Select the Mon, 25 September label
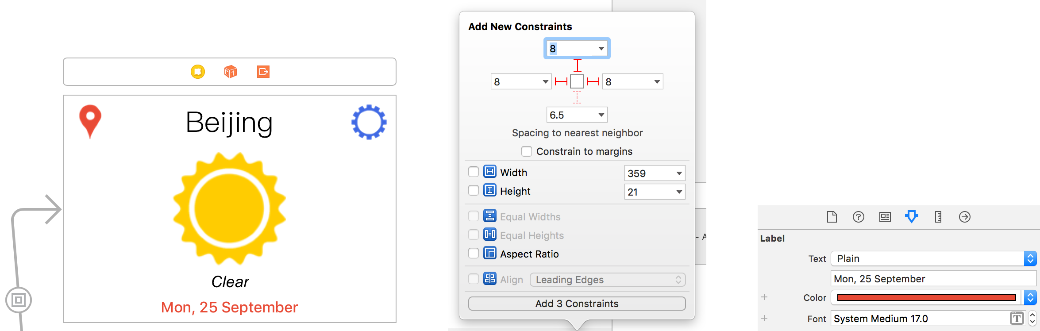The image size is (1040, 331). point(230,307)
